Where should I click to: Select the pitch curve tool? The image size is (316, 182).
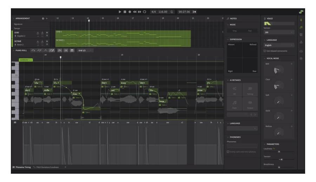click(x=46, y=50)
